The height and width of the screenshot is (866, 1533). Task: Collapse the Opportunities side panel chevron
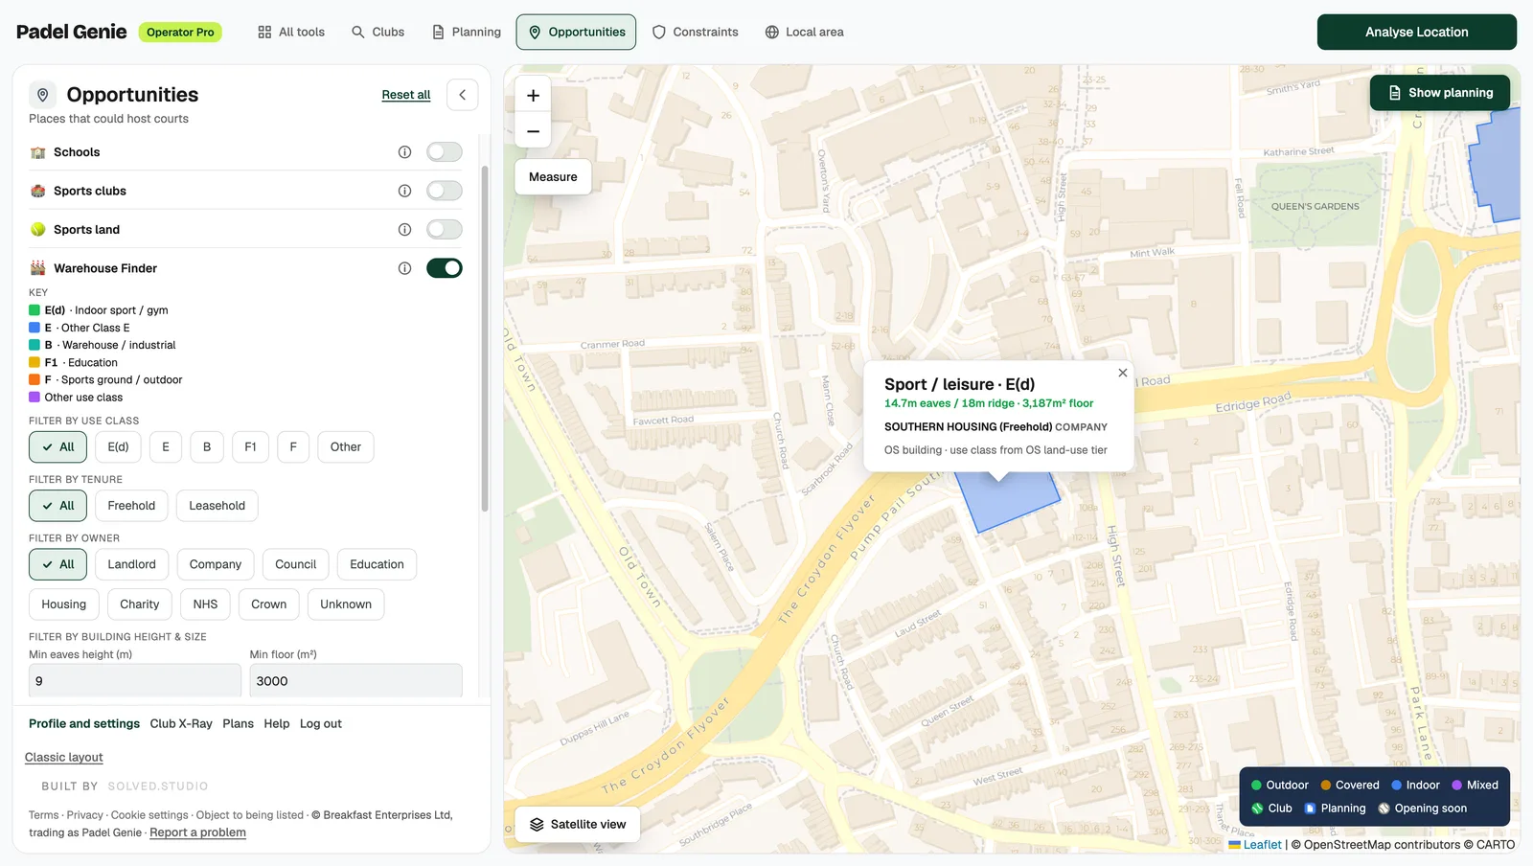[463, 95]
